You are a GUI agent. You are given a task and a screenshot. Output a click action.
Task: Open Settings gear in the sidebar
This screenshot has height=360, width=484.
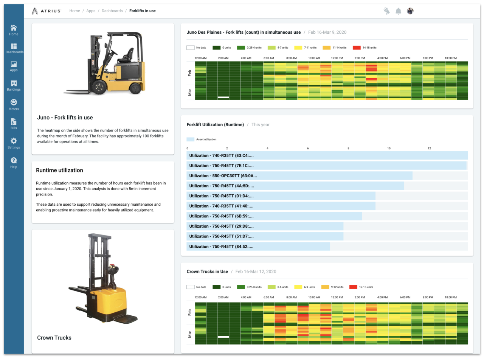point(14,144)
